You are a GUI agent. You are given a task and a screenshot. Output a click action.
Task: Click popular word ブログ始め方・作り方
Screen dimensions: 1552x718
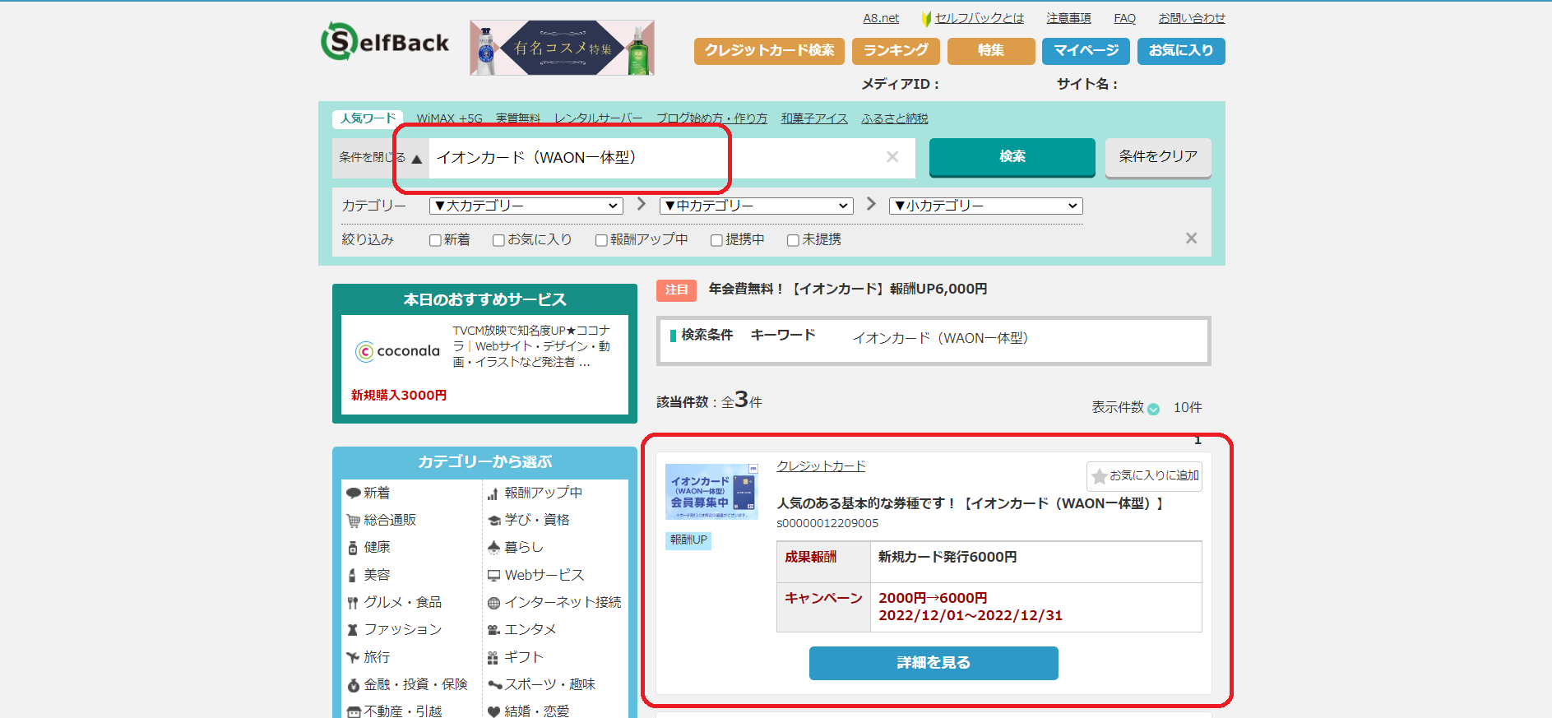pos(711,118)
